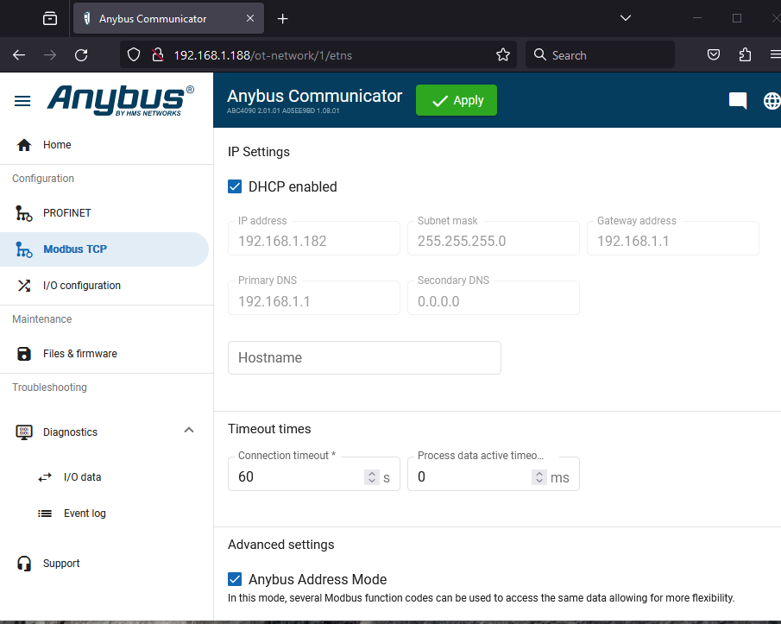Click the chat message icon in header
781x624 pixels.
[x=737, y=101]
